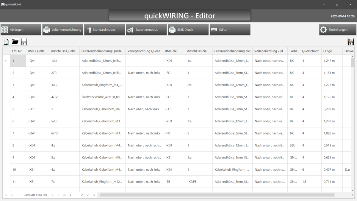Screen dimensions: 357x201
Task: Delete record with the red minus
Action: point(76,195)
